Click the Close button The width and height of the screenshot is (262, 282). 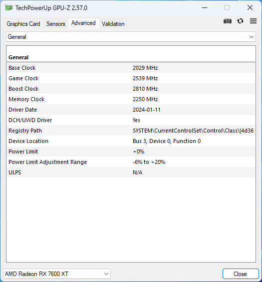(x=241, y=274)
